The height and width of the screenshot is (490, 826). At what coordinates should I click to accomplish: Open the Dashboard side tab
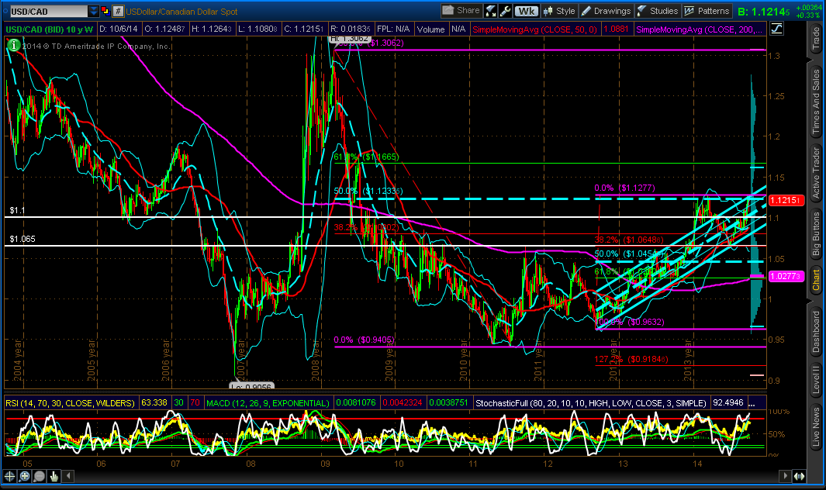[816, 331]
